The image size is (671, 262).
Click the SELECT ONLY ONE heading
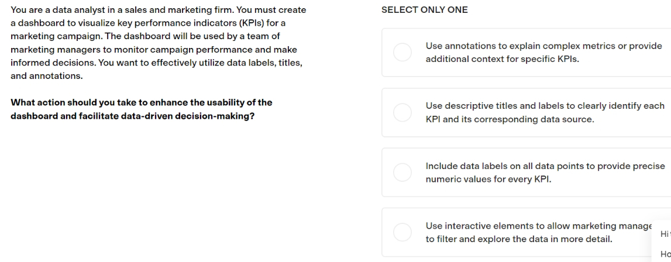[x=425, y=10]
